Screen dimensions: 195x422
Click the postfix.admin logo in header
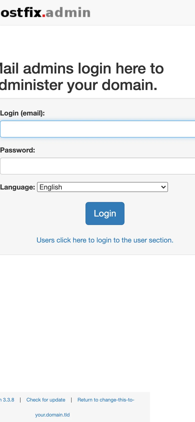click(x=45, y=12)
